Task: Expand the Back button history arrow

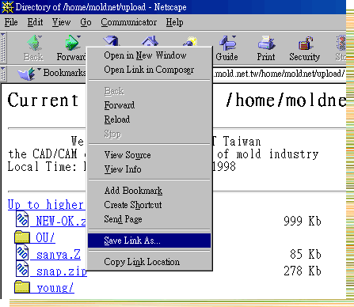Action: 40,36
